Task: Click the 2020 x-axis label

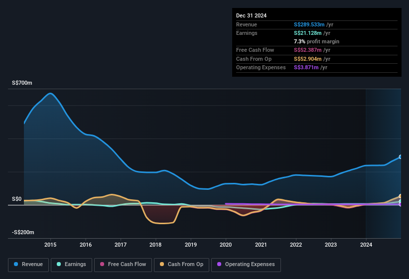Action: point(226,245)
